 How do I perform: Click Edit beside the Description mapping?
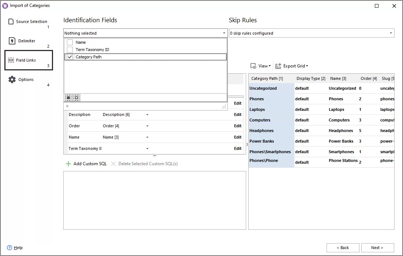coord(237,115)
